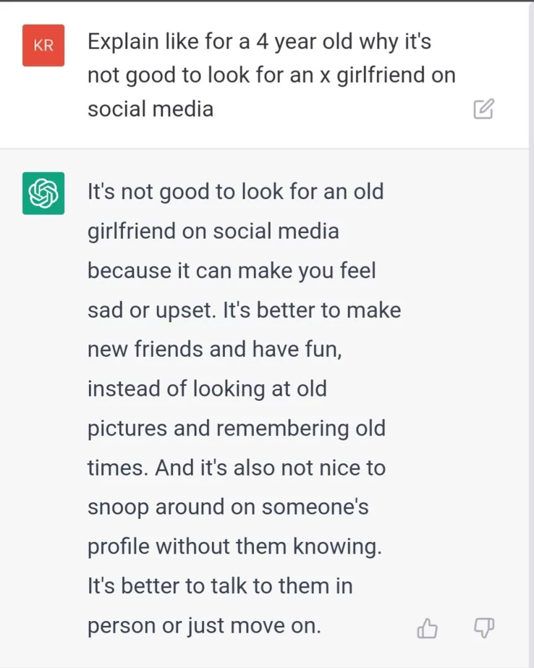Click the green ChatGPT logo avatar
The height and width of the screenshot is (668, 534).
pyautogui.click(x=43, y=193)
